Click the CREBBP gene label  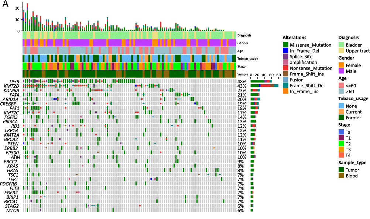(x=8, y=104)
